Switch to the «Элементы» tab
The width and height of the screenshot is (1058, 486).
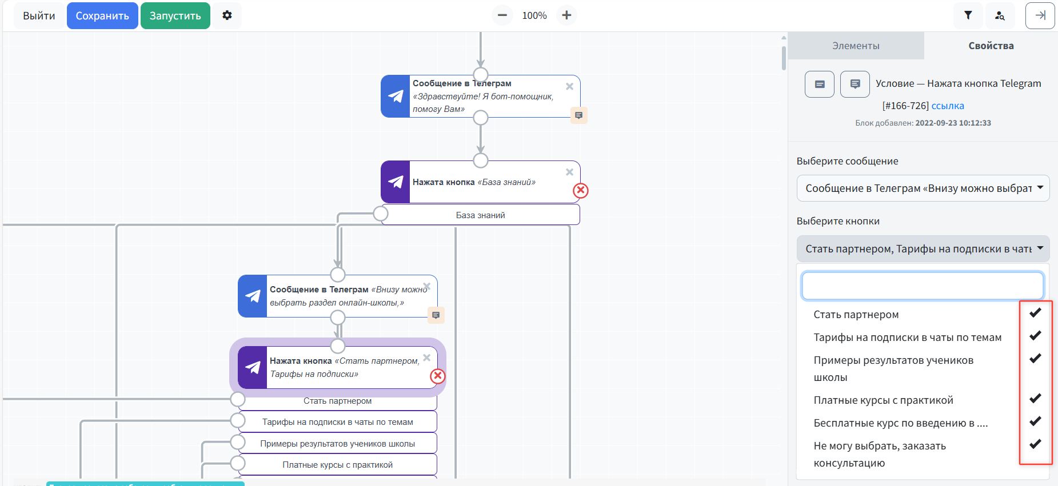click(856, 46)
